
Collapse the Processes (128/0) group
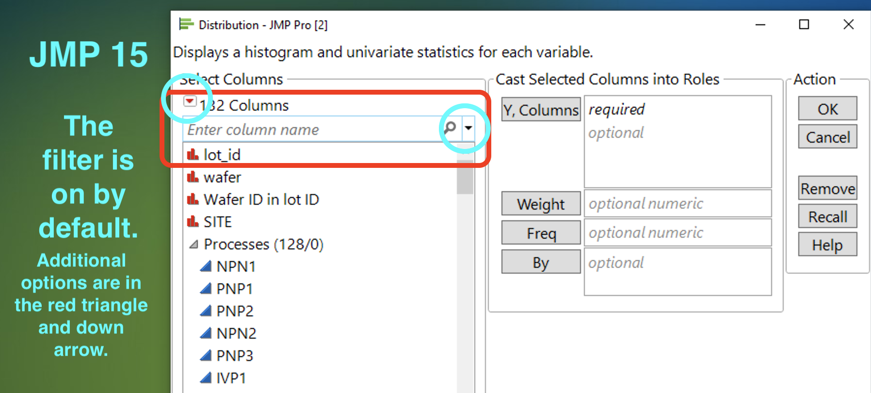click(x=194, y=244)
